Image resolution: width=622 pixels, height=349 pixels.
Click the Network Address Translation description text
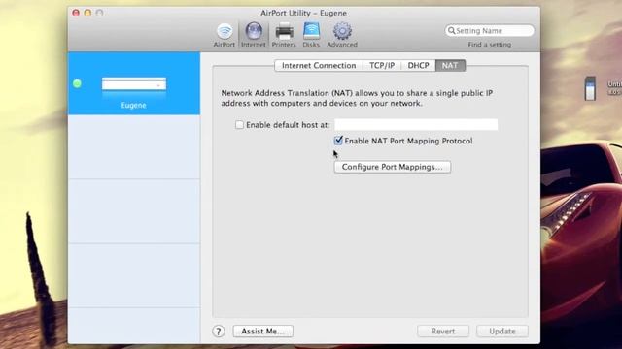[357, 98]
